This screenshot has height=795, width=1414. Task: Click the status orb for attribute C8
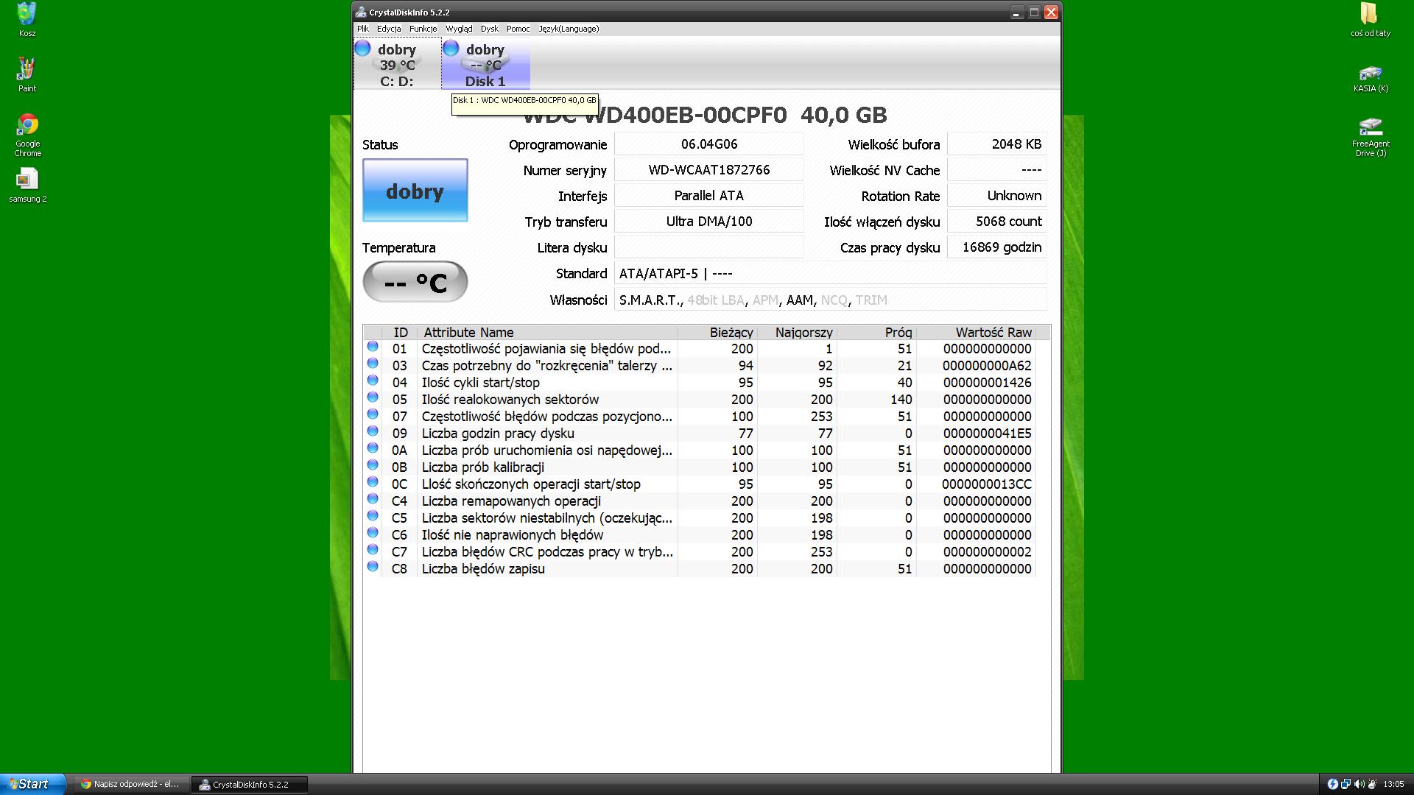[373, 567]
